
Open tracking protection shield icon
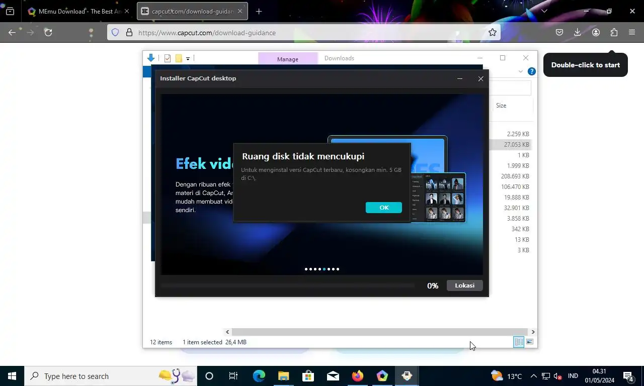tap(115, 32)
